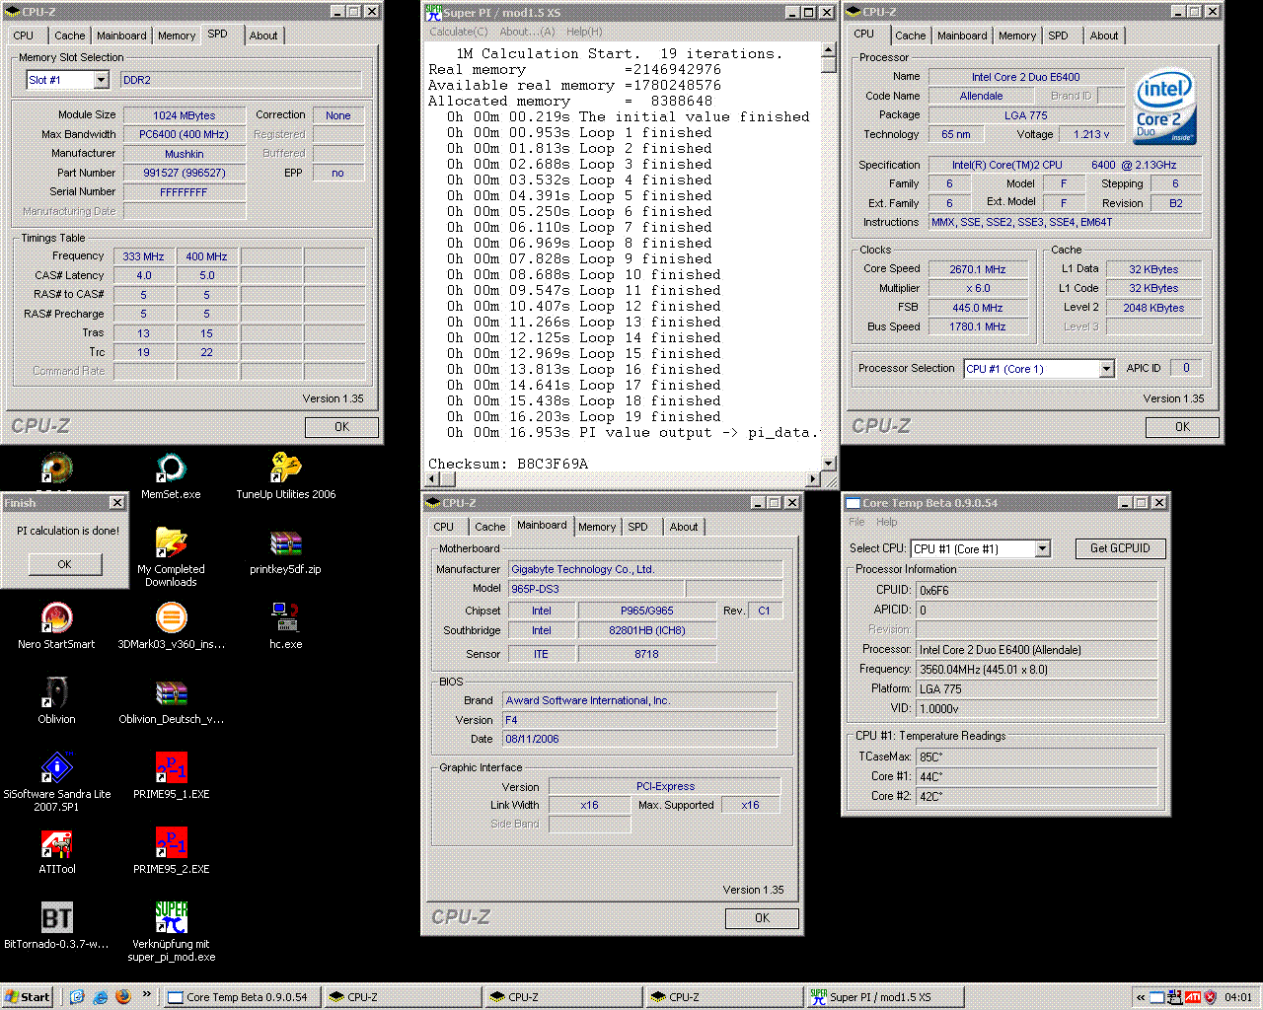
Task: Open Help menu in Core Temp
Action: (887, 522)
